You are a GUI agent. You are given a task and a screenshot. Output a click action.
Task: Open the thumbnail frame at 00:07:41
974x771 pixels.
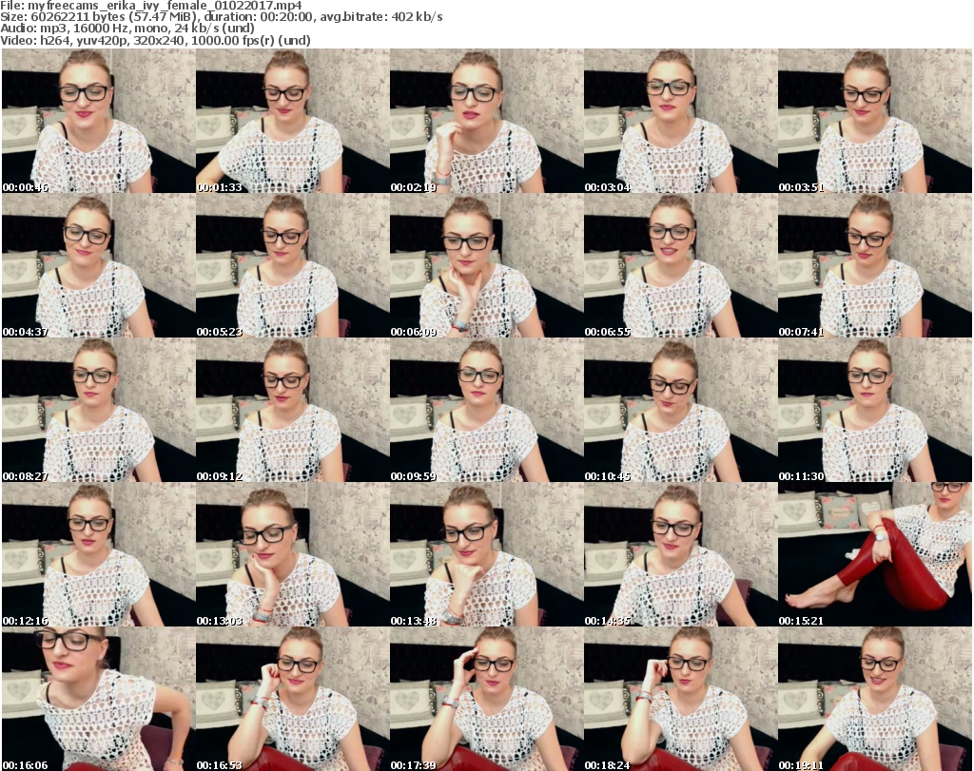[x=875, y=265]
